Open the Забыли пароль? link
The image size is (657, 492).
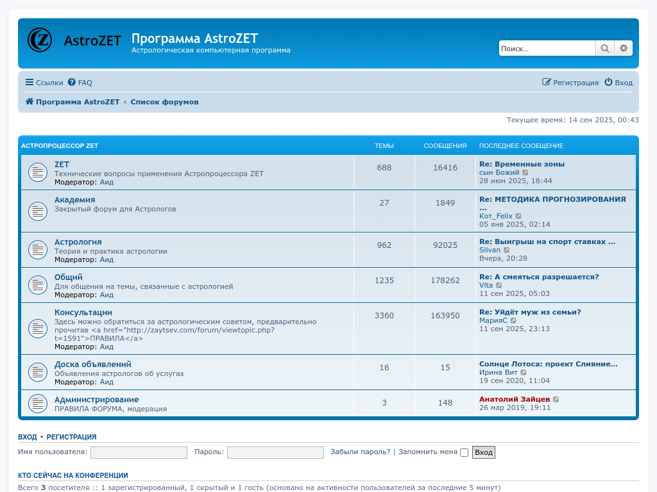360,452
